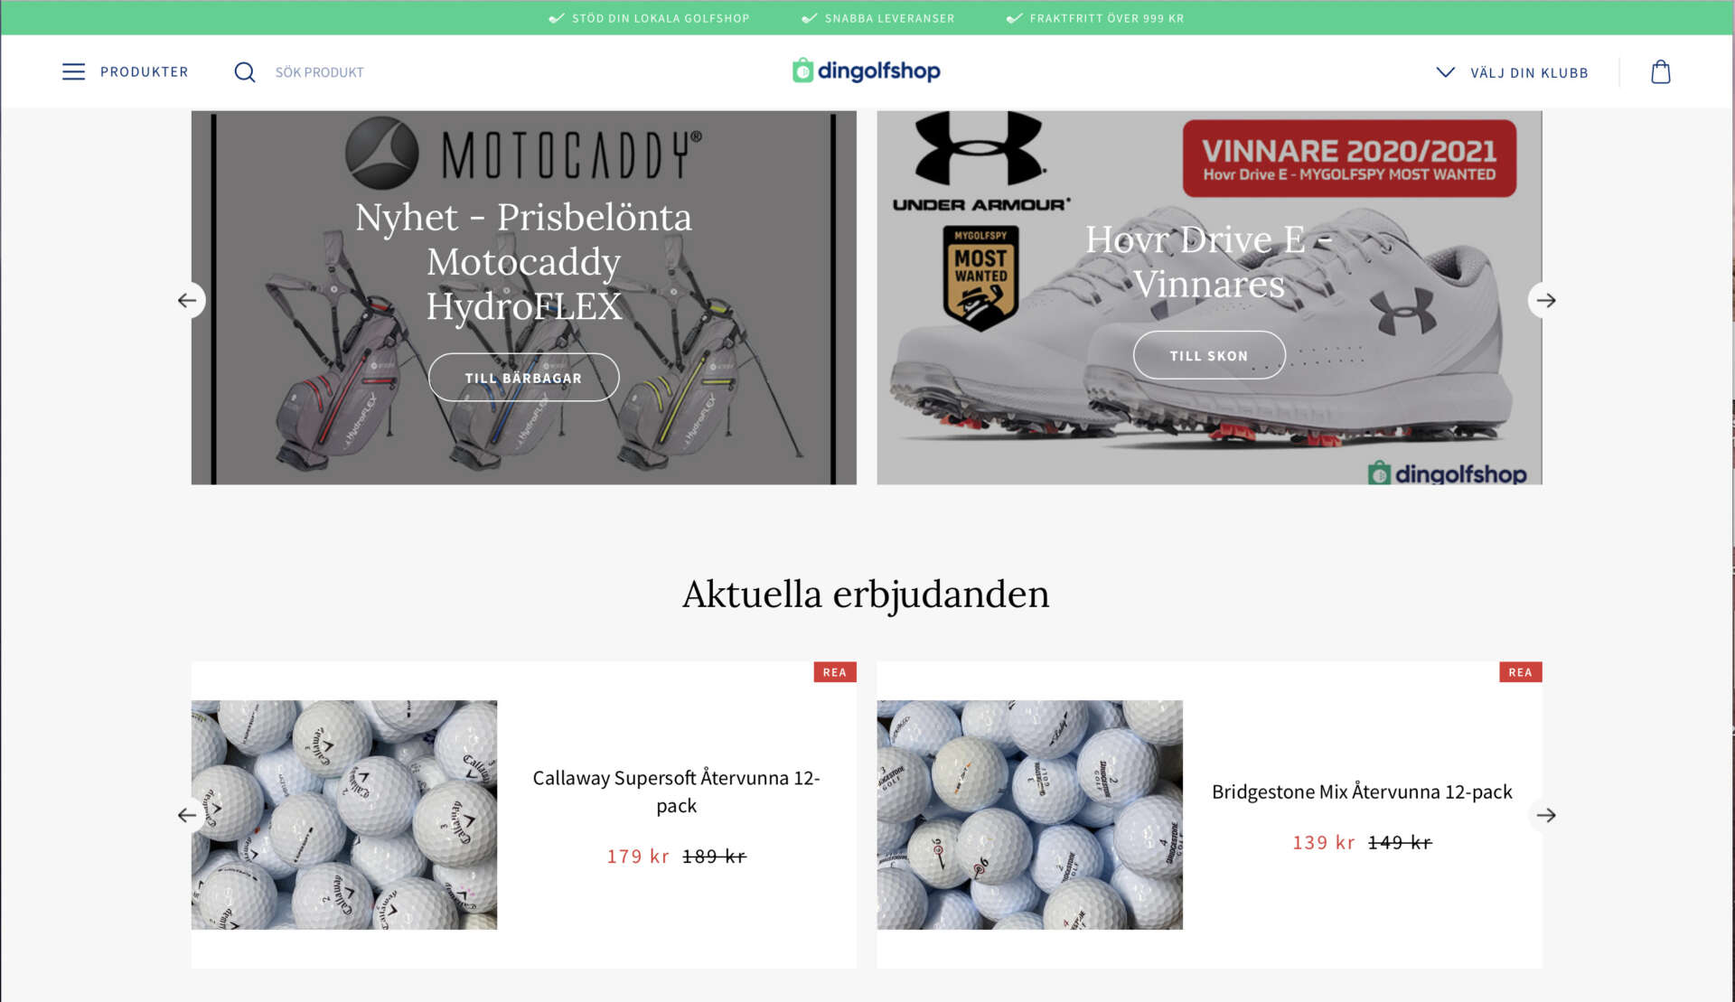The image size is (1735, 1002).
Task: Open the shopping bag cart icon
Action: 1660,72
